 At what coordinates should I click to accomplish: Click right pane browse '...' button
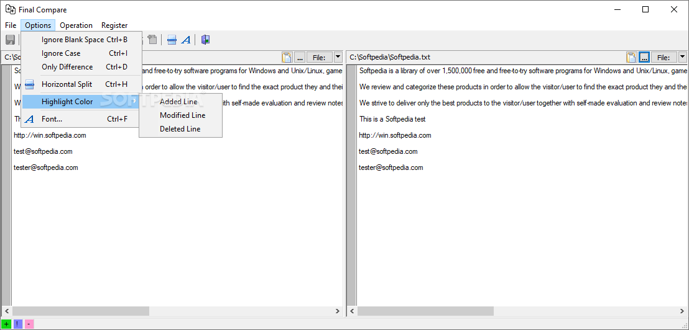click(x=644, y=57)
